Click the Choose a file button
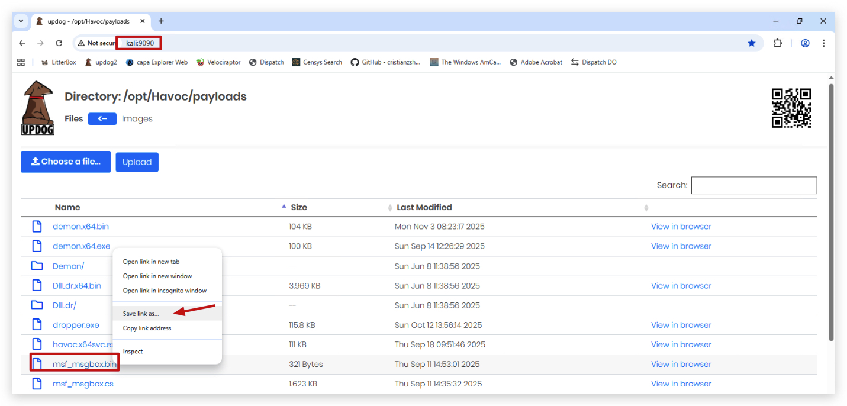This screenshot has width=847, height=406. click(x=66, y=162)
